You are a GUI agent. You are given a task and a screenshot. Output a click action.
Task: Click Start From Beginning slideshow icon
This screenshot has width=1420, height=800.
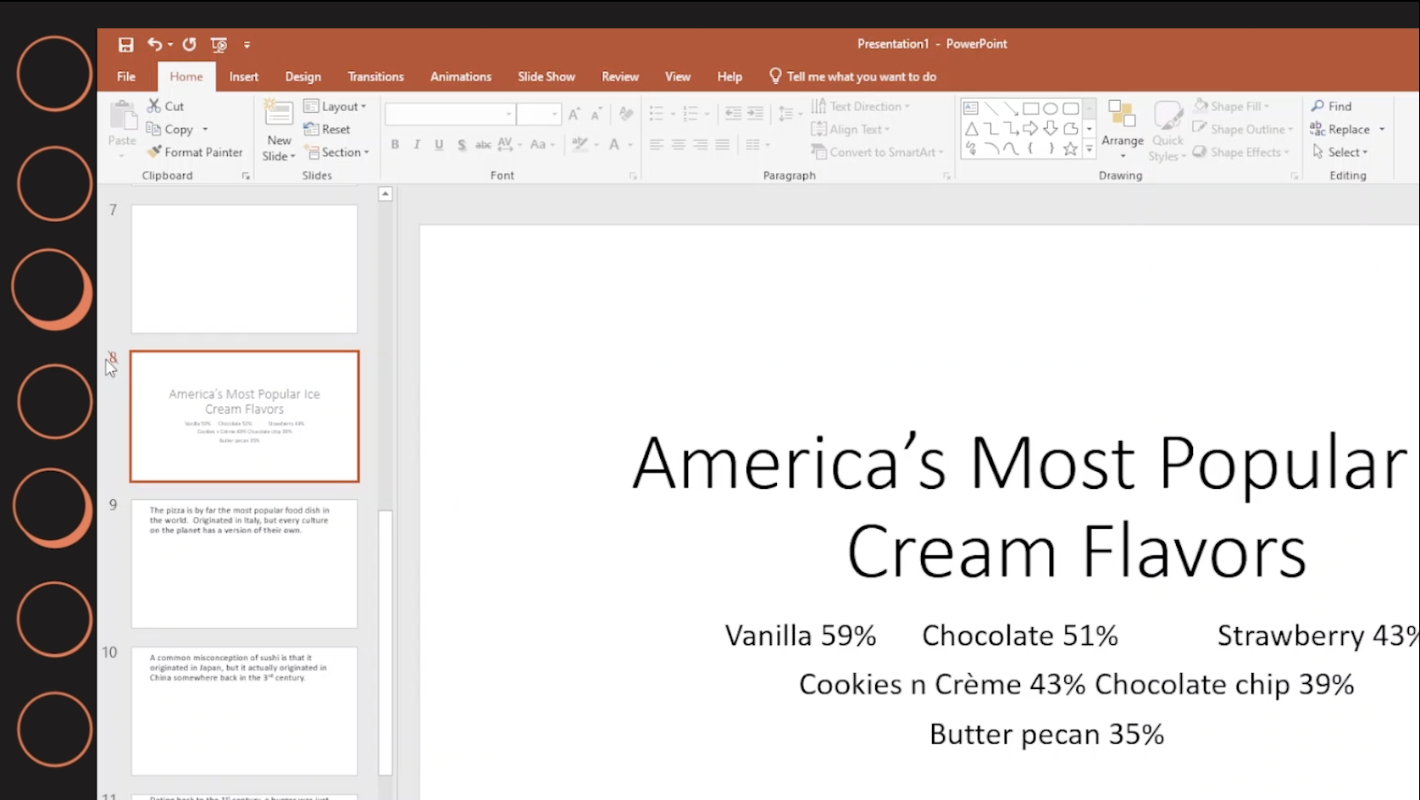tap(219, 45)
